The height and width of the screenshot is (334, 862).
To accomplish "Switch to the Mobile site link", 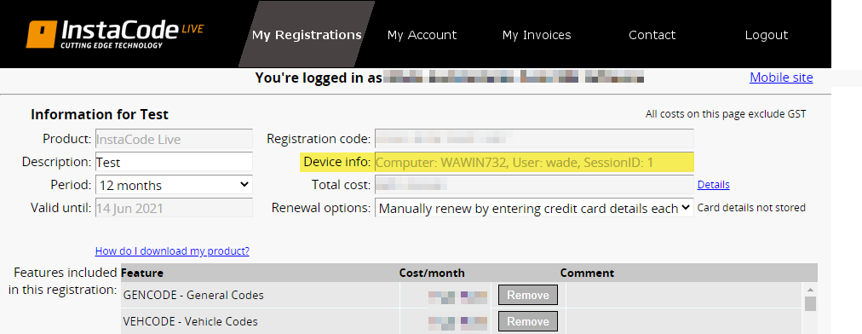I will (x=781, y=78).
